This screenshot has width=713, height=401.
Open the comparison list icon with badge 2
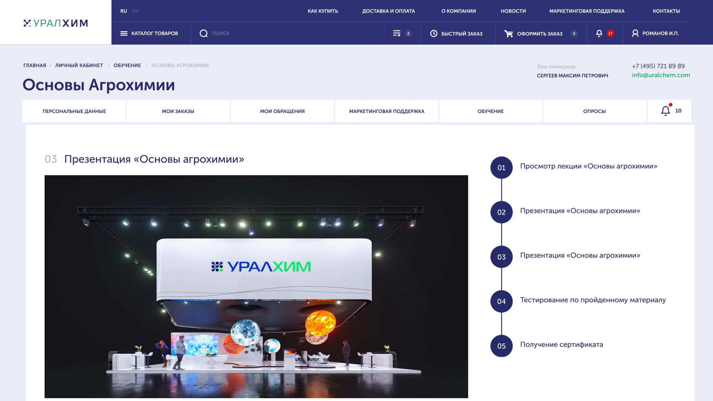point(397,33)
